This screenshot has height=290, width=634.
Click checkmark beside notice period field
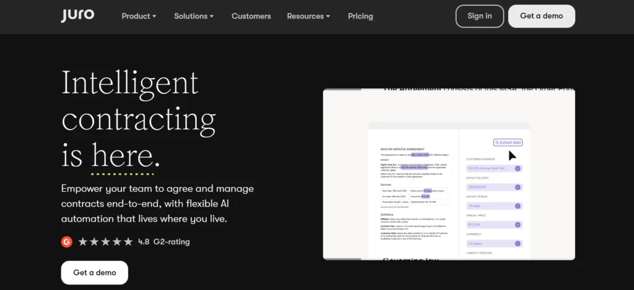click(518, 206)
